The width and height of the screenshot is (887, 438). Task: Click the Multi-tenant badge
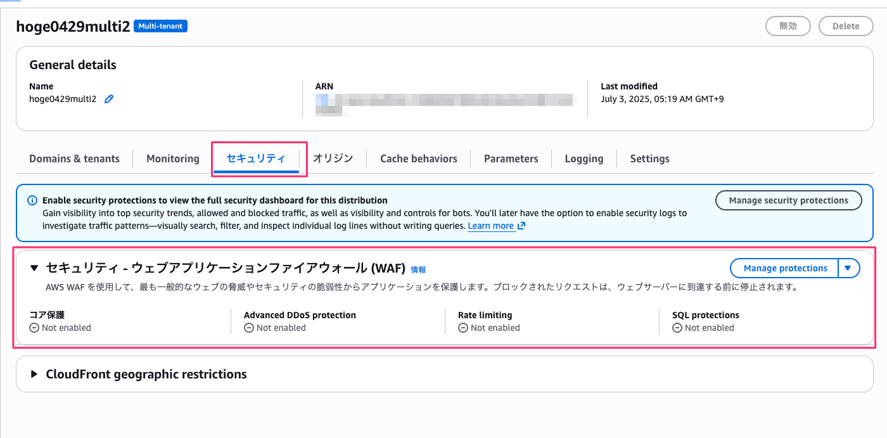coord(160,26)
